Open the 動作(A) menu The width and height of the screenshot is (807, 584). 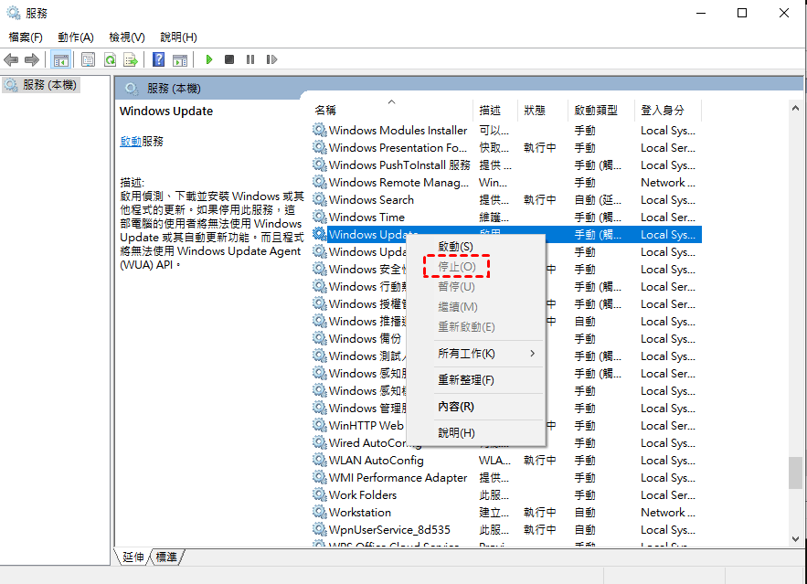click(76, 37)
